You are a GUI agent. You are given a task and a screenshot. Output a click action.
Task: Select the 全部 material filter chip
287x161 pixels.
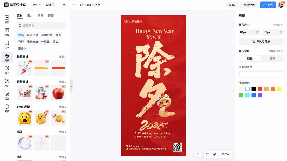21,35
